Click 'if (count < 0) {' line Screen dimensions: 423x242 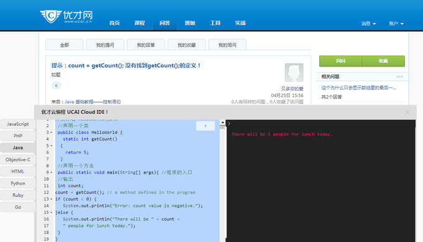[x=76, y=199]
